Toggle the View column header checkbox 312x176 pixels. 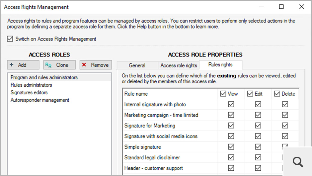(x=223, y=94)
